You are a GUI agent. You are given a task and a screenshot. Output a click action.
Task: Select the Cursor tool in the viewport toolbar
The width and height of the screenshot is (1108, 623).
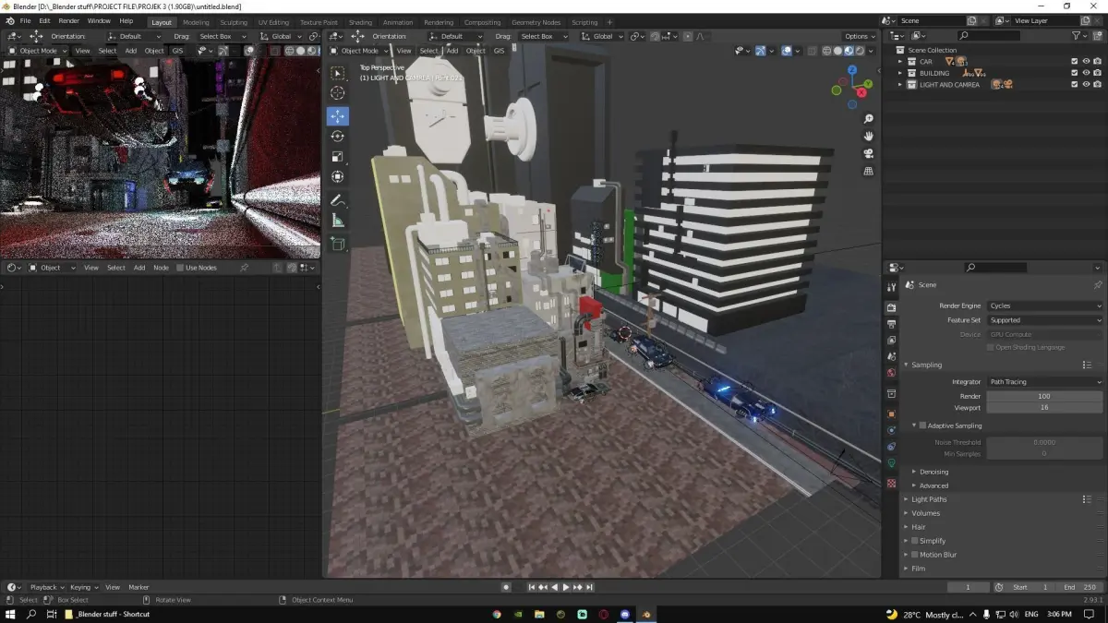[337, 93]
